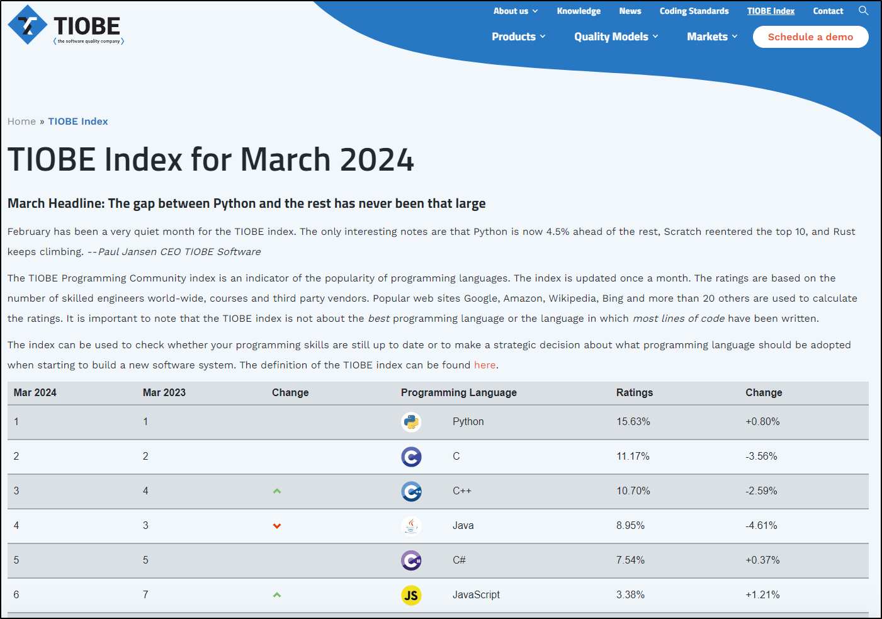Click the Python logo icon

(411, 422)
